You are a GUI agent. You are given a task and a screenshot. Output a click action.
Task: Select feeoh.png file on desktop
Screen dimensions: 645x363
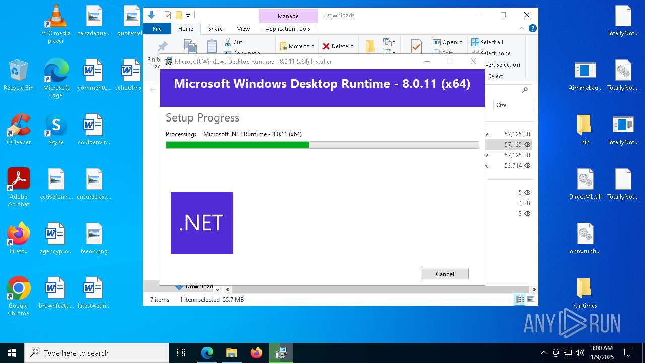[94, 238]
